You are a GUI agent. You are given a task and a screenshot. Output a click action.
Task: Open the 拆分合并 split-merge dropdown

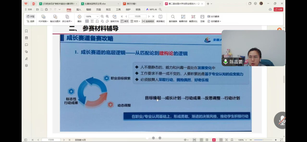pyautogui.click(x=67, y=21)
